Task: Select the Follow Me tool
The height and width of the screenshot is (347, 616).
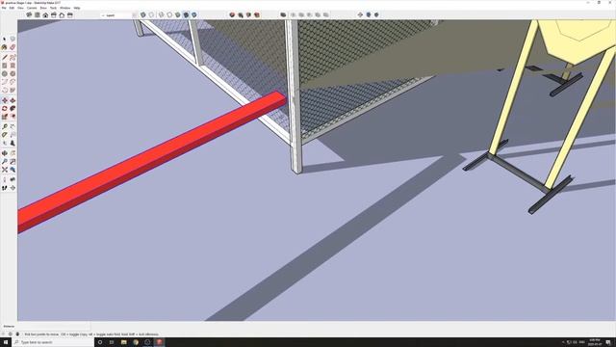Action: click(x=13, y=108)
